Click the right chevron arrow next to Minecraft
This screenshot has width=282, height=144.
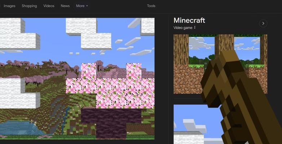[x=263, y=23]
